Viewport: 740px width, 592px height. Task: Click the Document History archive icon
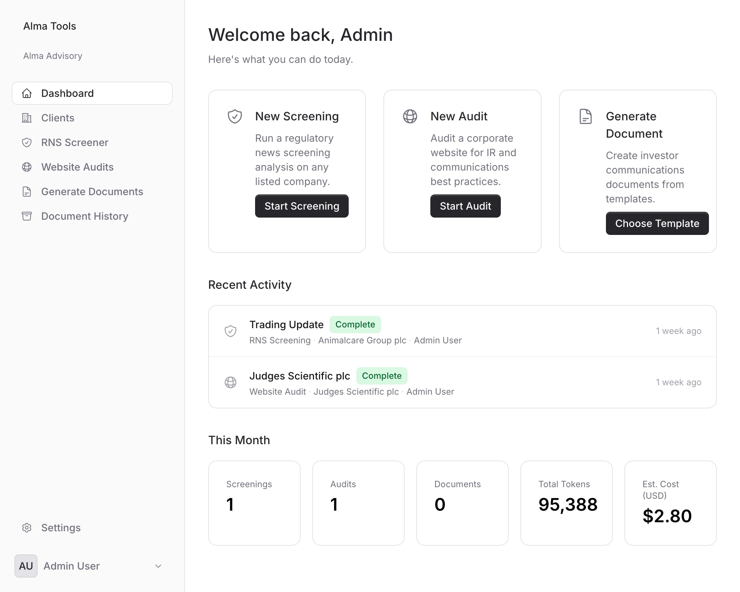pos(27,216)
